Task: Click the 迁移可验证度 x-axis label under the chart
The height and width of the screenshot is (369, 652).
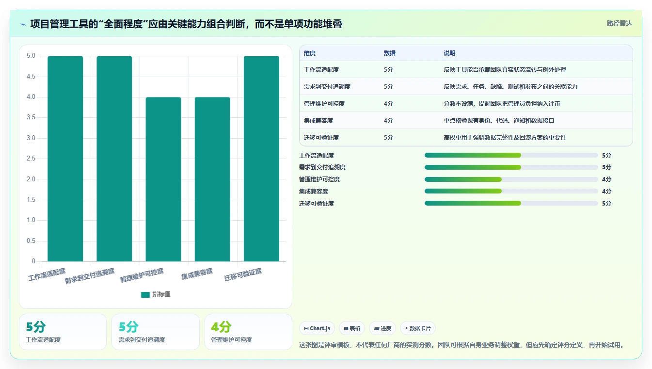Action: pos(243,274)
